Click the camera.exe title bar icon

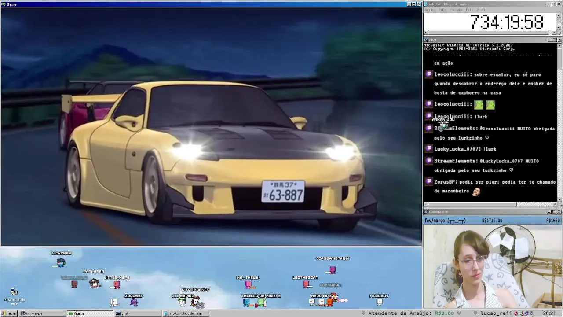pos(426,212)
